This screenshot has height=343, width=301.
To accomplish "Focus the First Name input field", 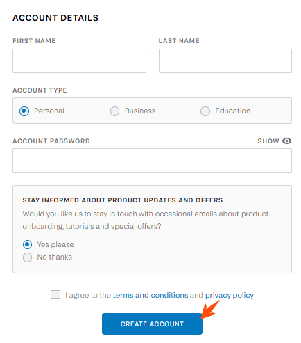I will pyautogui.click(x=79, y=61).
